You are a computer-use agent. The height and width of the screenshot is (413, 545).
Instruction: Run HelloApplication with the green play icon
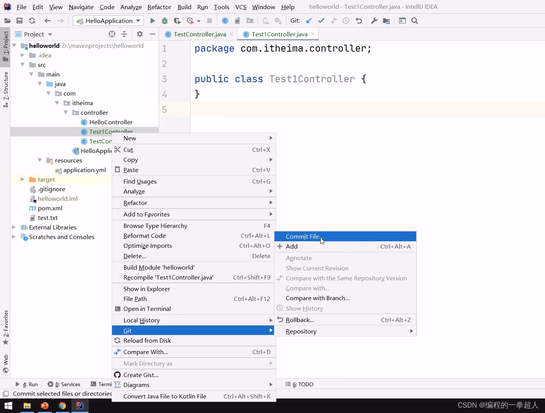152,21
